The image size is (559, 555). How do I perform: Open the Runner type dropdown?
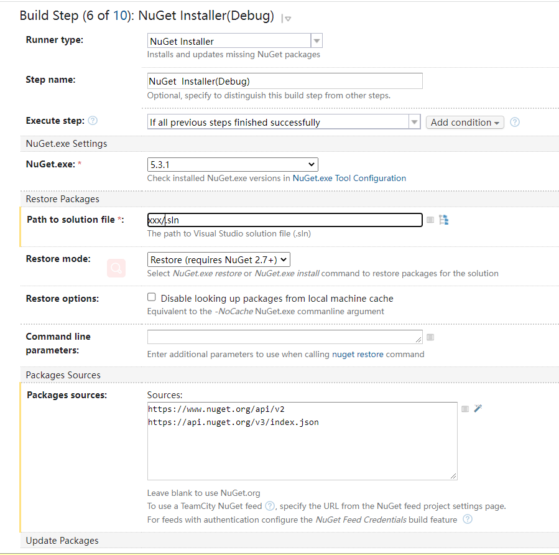(x=316, y=40)
